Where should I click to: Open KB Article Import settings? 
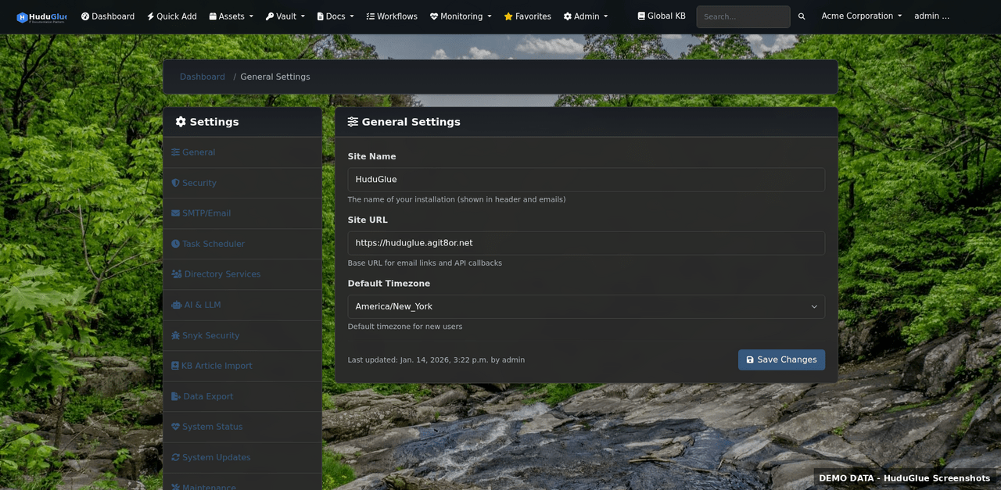pos(242,366)
